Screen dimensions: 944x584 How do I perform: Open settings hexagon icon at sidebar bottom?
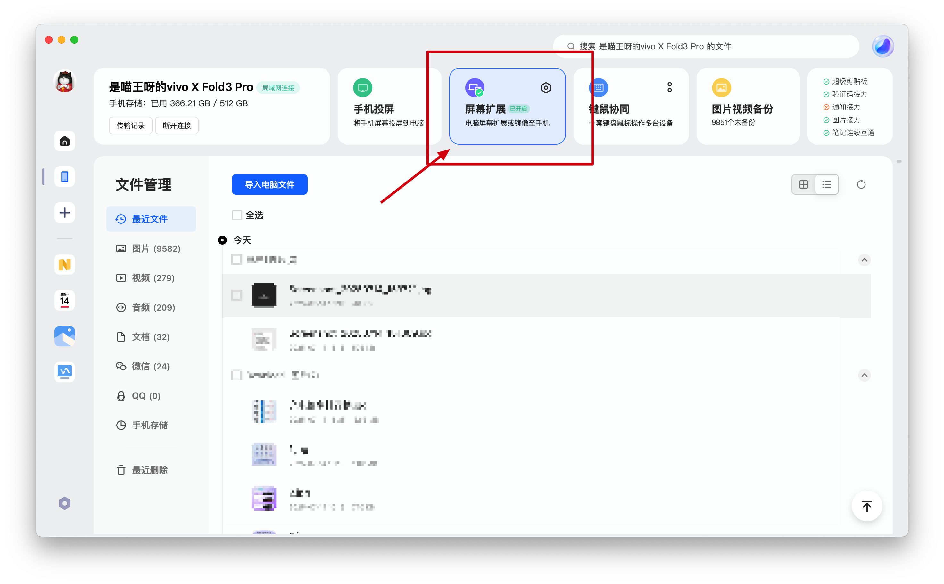pos(64,503)
